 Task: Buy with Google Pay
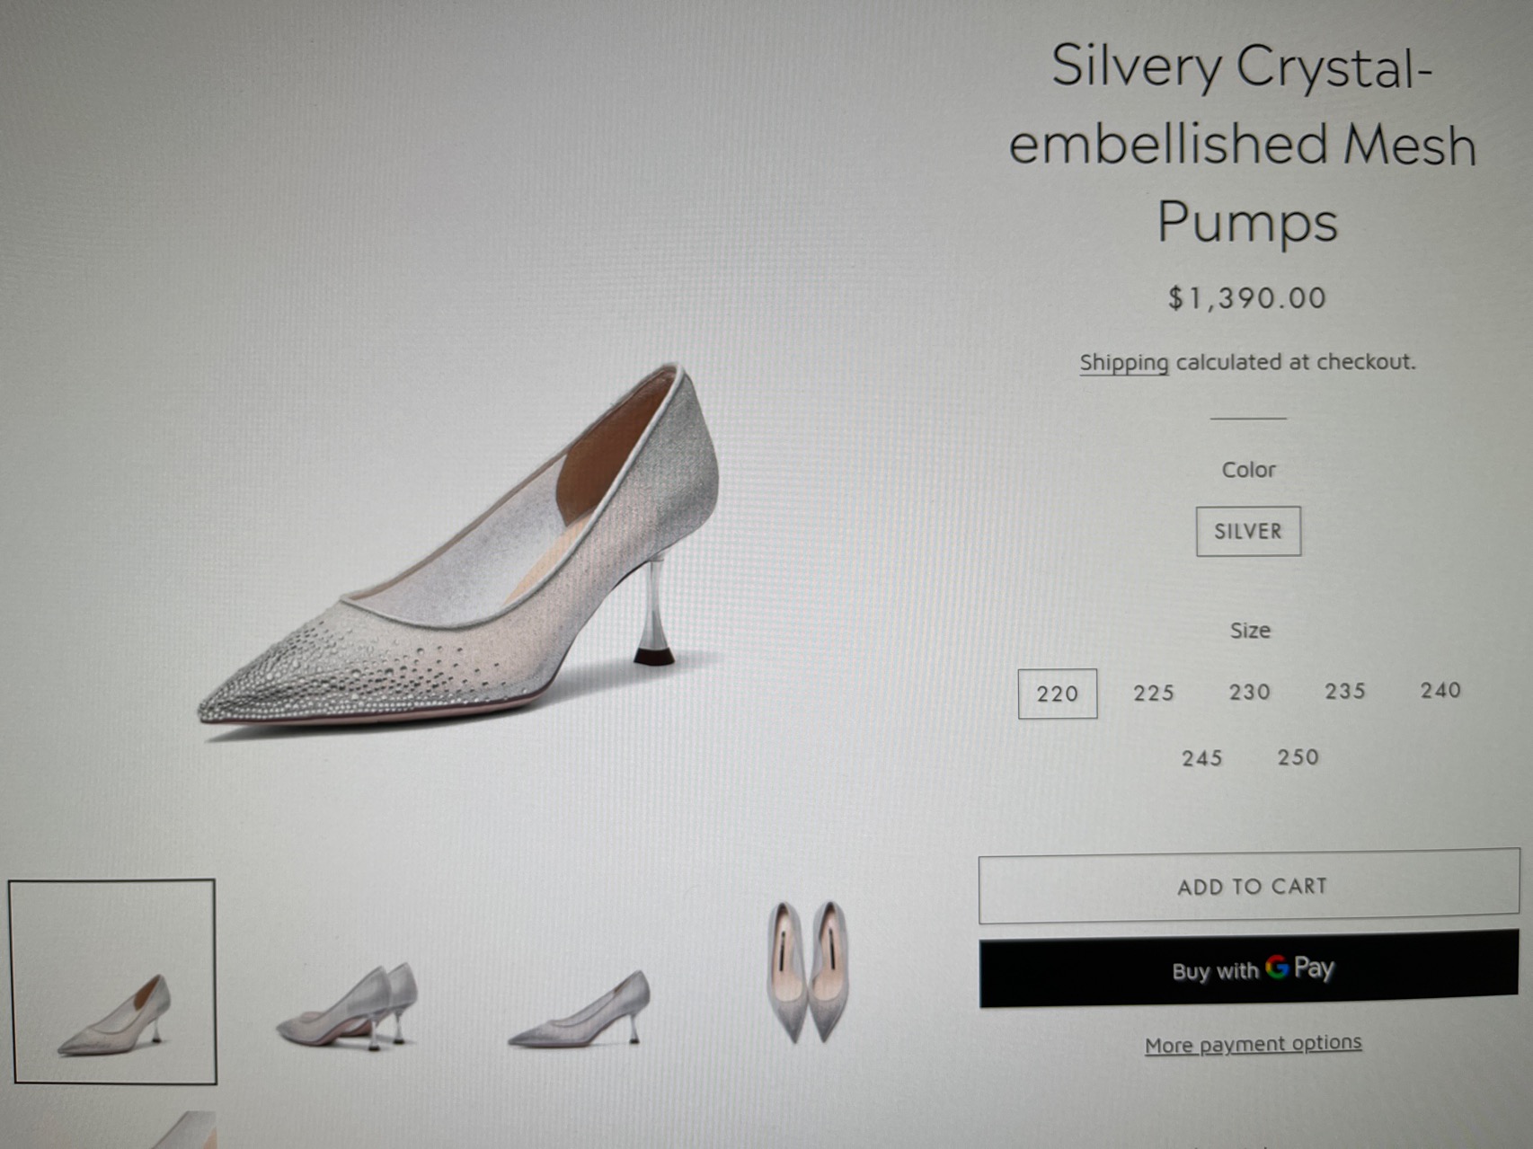pos(1250,969)
